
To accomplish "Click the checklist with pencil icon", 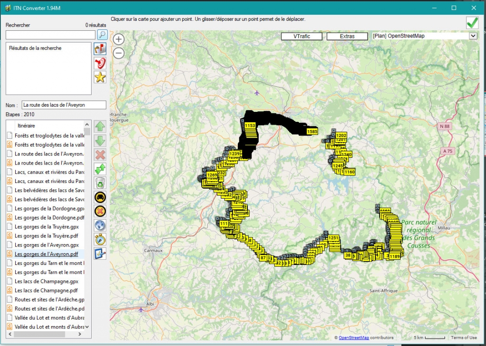I will click(x=100, y=254).
